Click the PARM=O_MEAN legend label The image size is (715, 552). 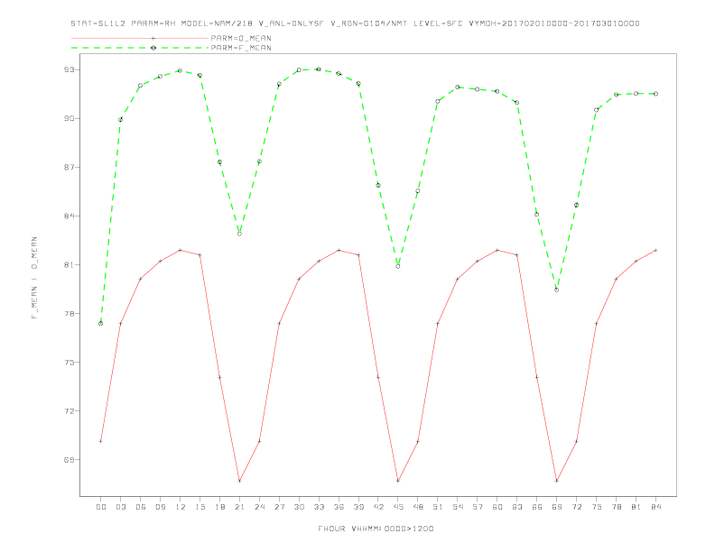241,38
